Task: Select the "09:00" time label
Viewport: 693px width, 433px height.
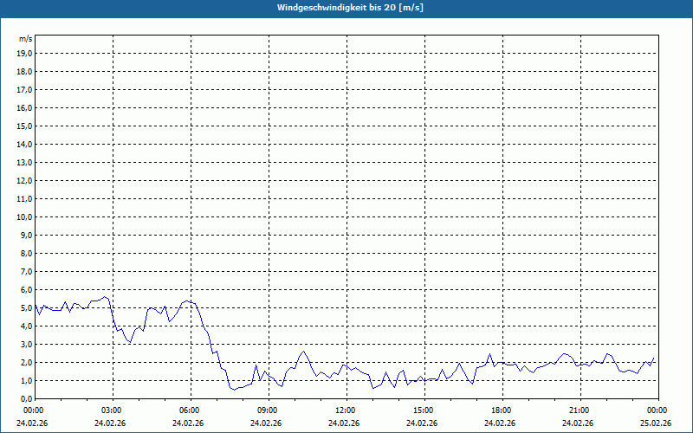Action: 267,410
